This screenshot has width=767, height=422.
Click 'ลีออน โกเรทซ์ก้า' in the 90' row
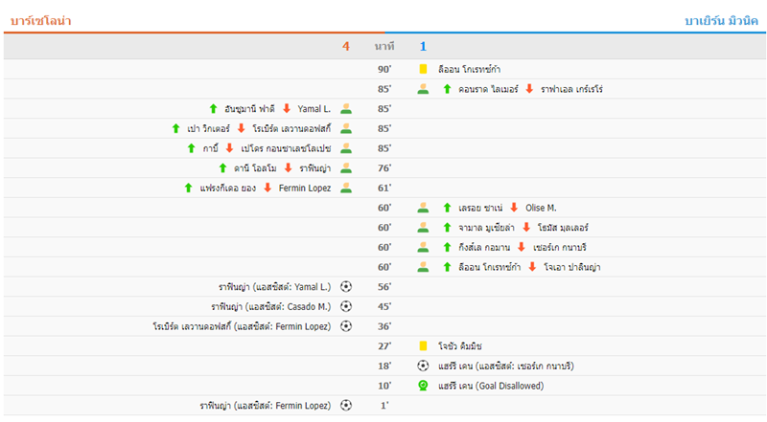[469, 69]
